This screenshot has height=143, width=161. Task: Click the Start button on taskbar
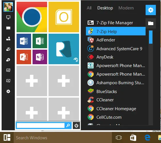coord(7,138)
